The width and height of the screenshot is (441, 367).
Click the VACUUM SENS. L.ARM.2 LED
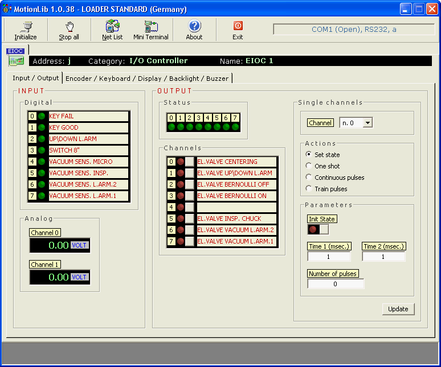(x=42, y=184)
